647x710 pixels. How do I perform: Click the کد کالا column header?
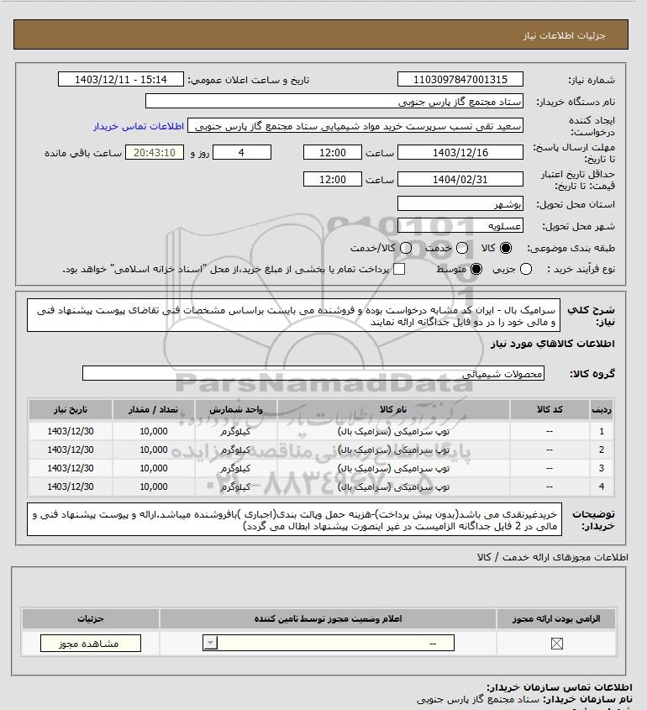(550, 410)
